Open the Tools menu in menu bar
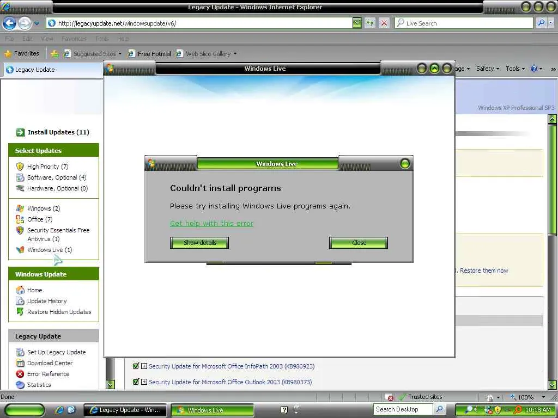The height and width of the screenshot is (418, 558). [102, 39]
